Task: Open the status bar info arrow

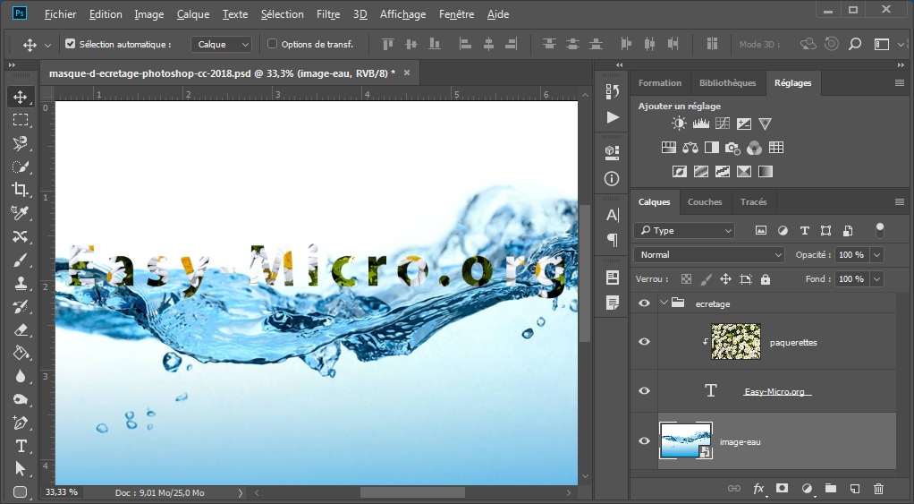Action: [x=241, y=493]
